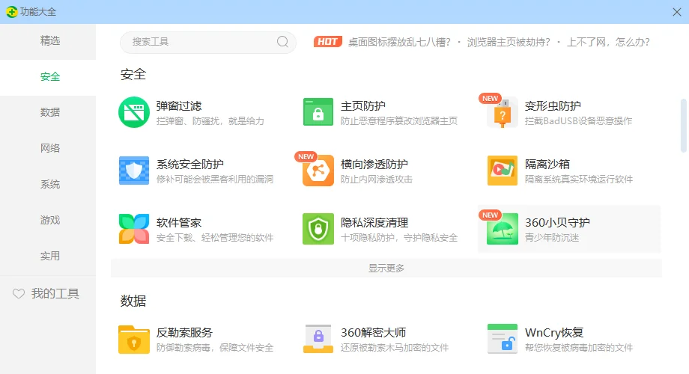The width and height of the screenshot is (689, 374).
Task: Click the 软件管家 title text
Action: 179,223
